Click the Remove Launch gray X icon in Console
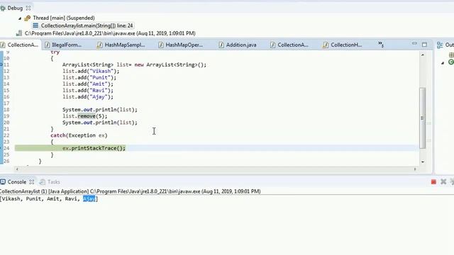Viewport: 454px width, 255px height. coord(443,181)
